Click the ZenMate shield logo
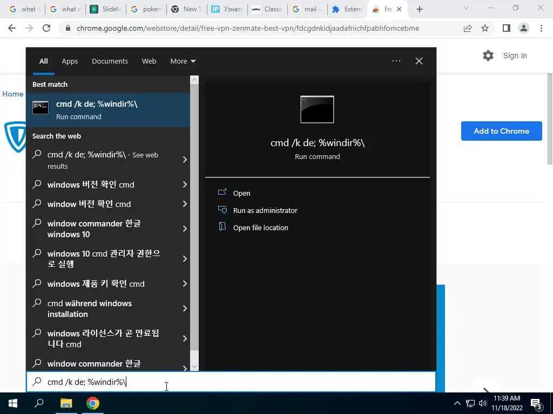Screen dimensions: 553x414 coord(16,136)
